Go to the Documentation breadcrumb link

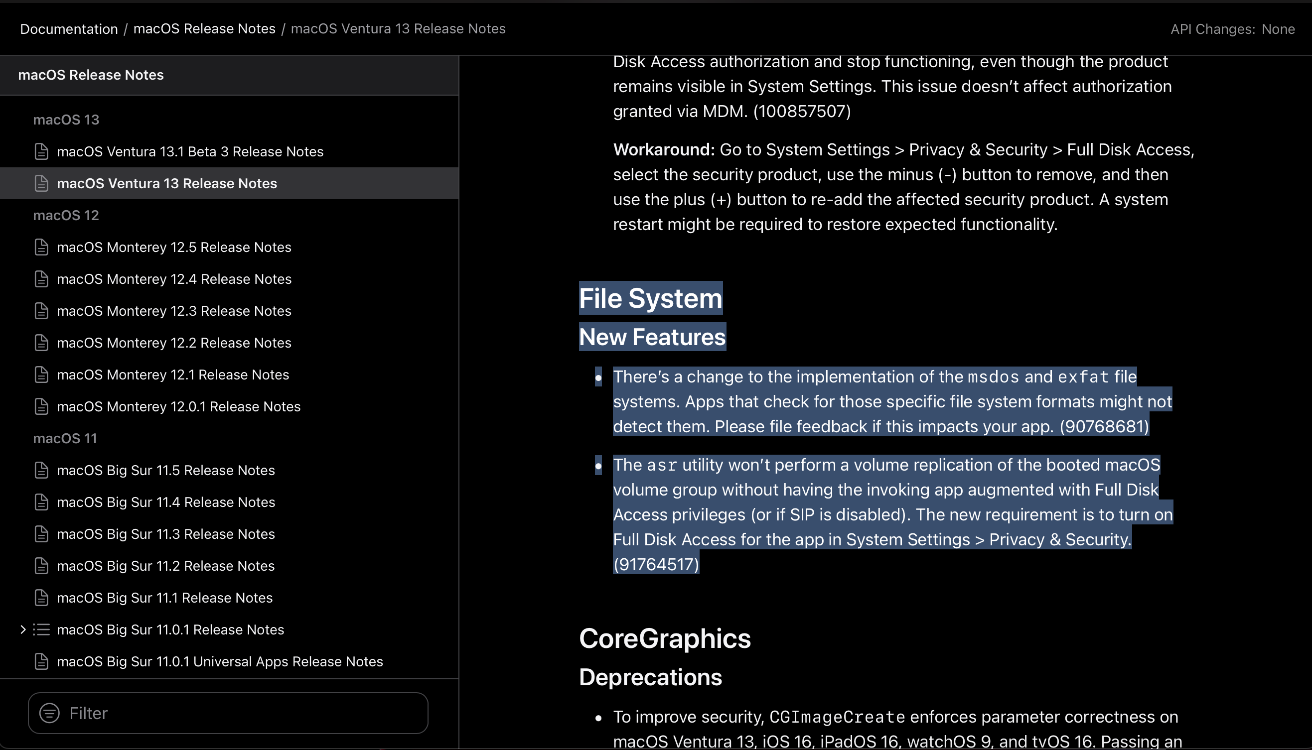[69, 29]
